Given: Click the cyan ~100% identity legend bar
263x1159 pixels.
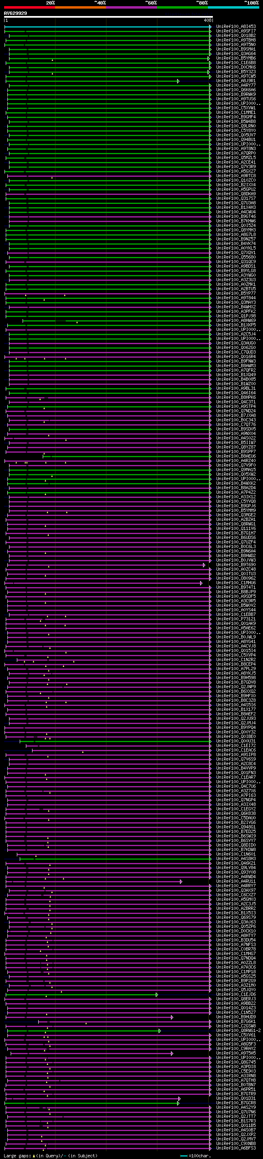Looking at the screenshot, I should [233, 7].
